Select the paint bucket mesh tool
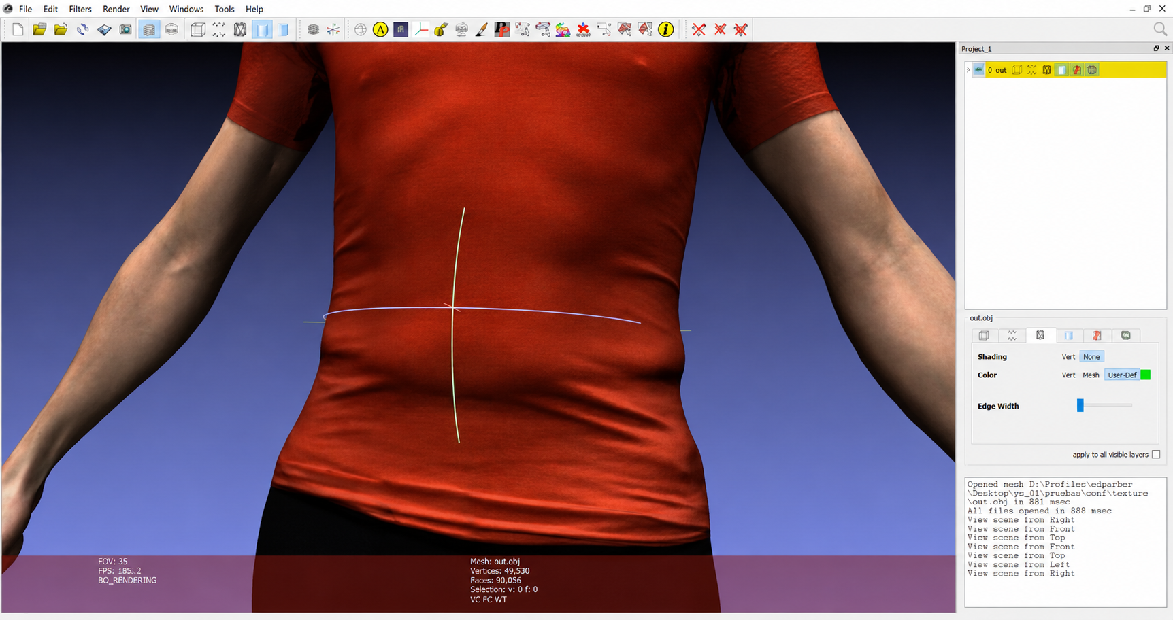Viewport: 1173px width, 620px height. [441, 29]
